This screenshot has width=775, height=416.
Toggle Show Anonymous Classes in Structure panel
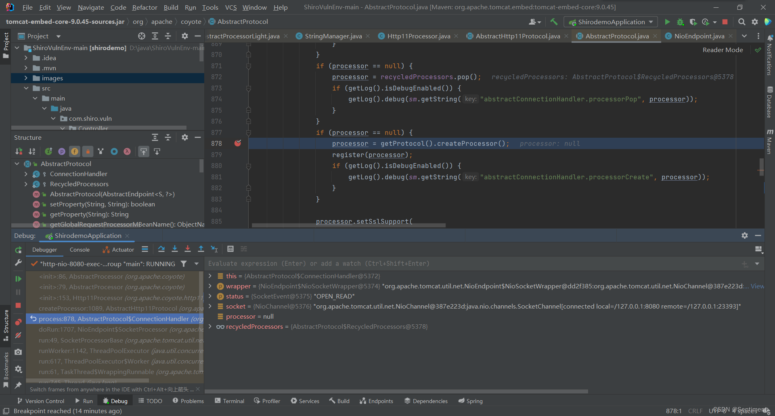114,151
